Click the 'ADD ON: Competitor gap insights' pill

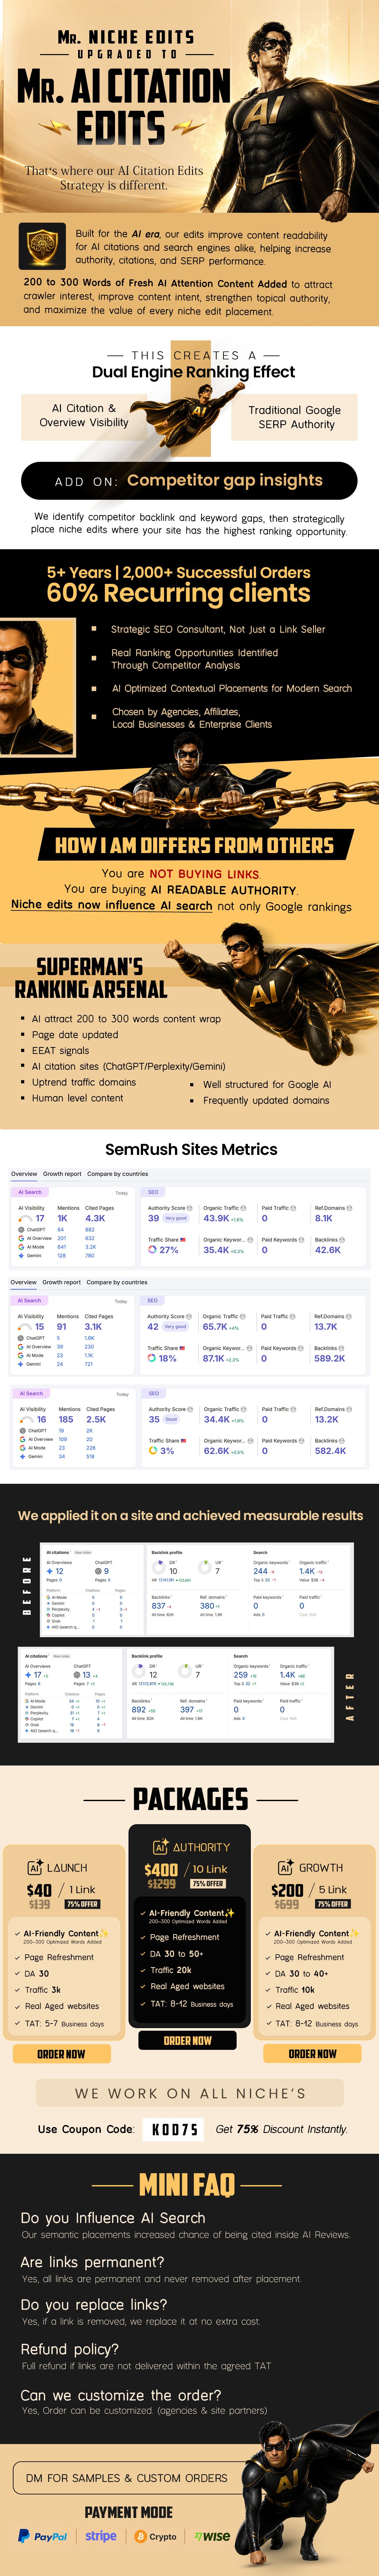(189, 481)
